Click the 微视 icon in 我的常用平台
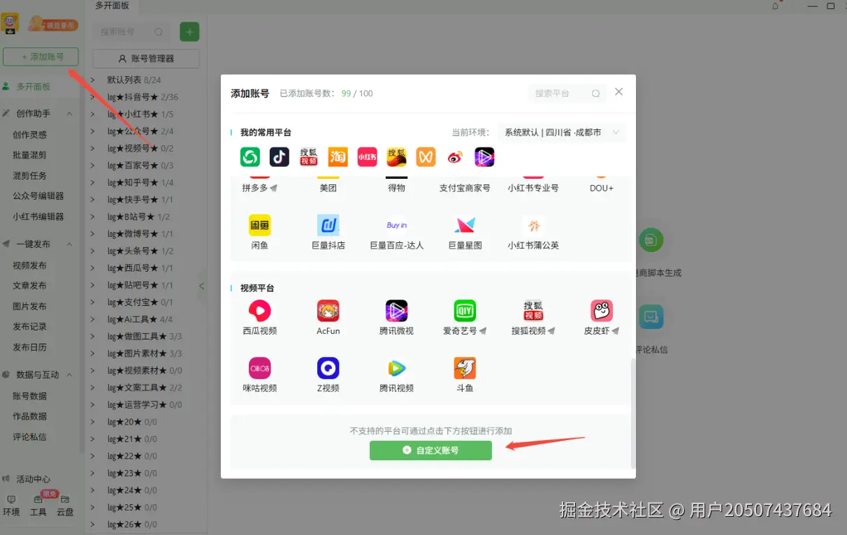847x535 pixels. point(484,156)
